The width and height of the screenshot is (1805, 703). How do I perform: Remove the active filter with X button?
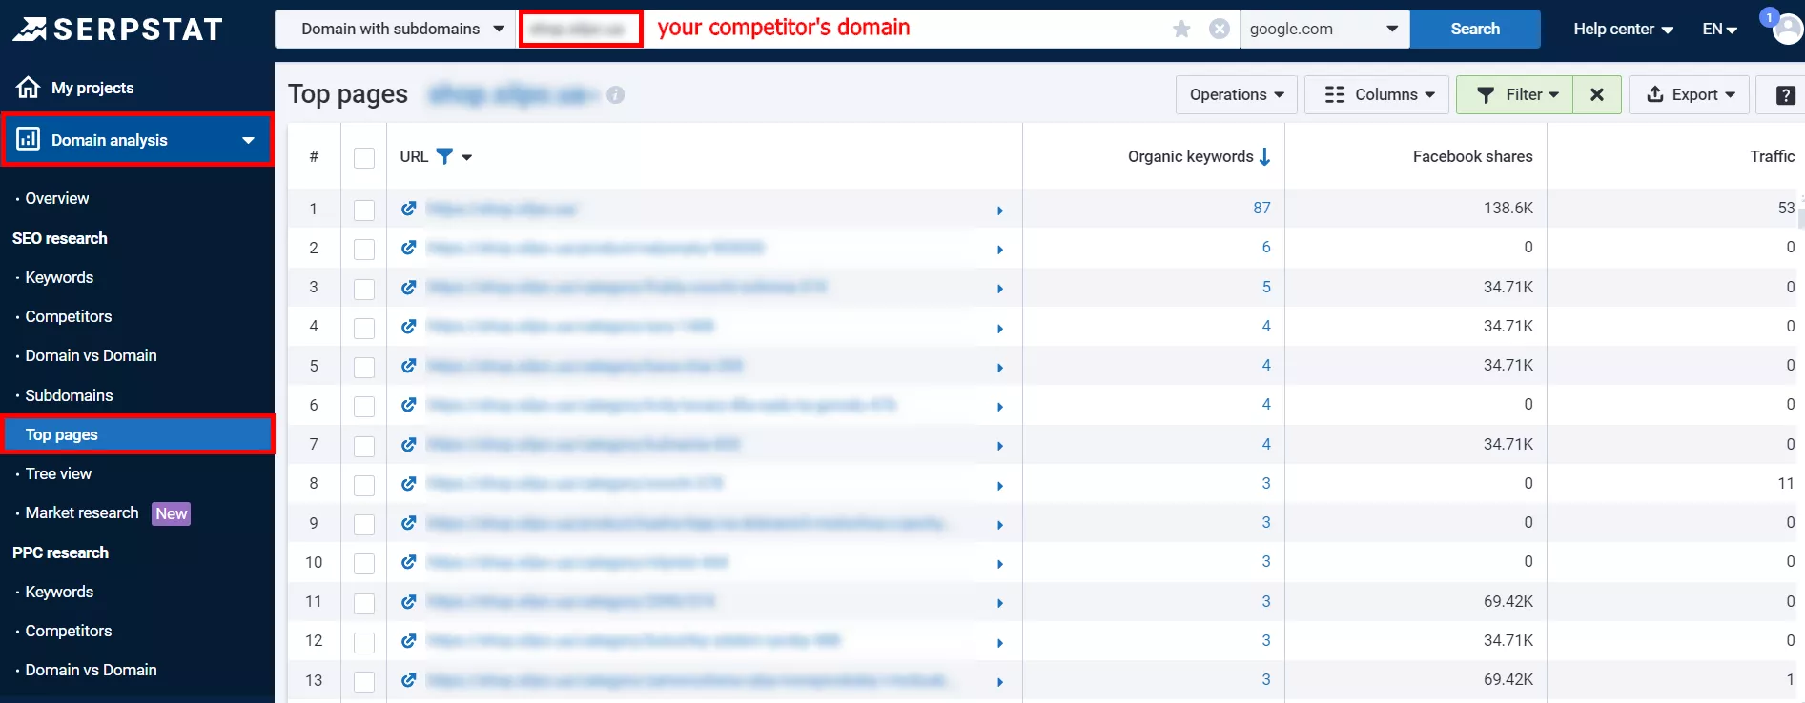coord(1597,94)
